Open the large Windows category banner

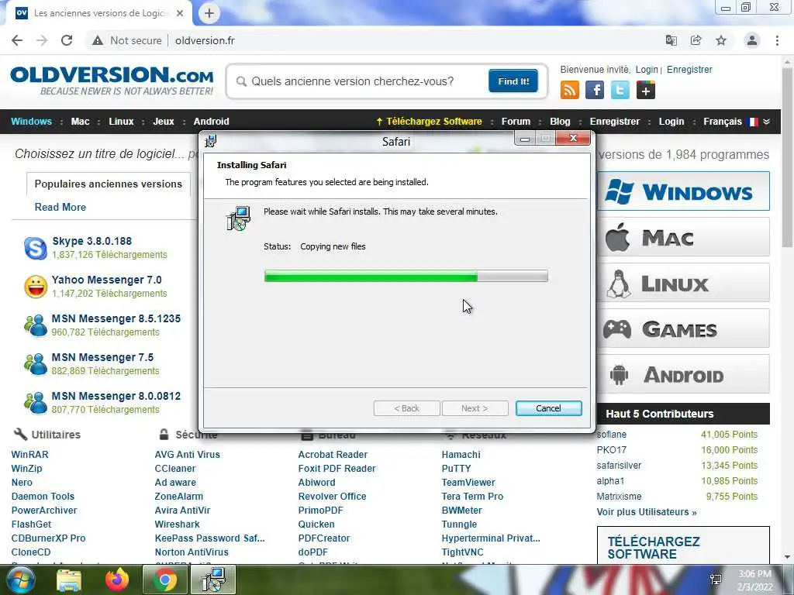click(683, 191)
